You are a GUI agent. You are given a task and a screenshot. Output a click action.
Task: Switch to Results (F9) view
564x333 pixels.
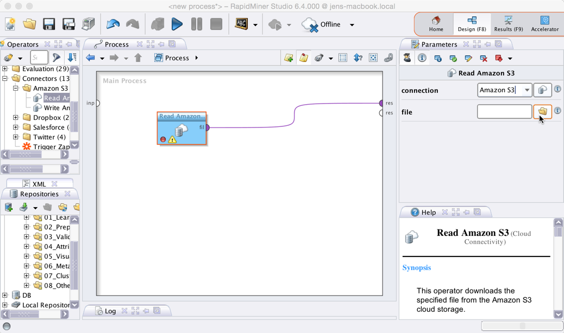coord(508,24)
